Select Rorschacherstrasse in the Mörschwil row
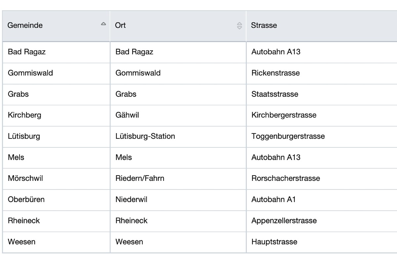The image size is (397, 265). [285, 179]
